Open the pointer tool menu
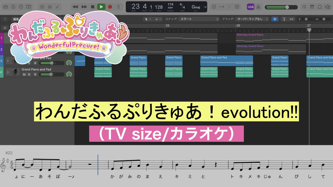The height and width of the screenshot is (187, 333). point(148,19)
